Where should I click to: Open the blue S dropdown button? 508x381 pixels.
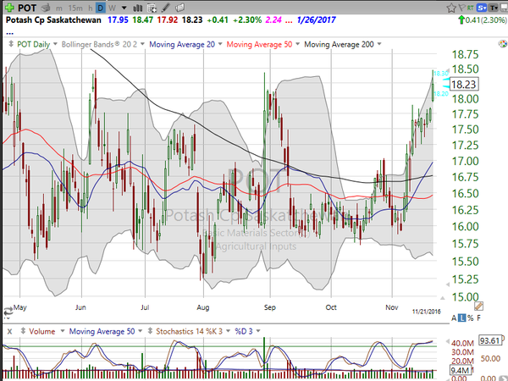(x=482, y=8)
